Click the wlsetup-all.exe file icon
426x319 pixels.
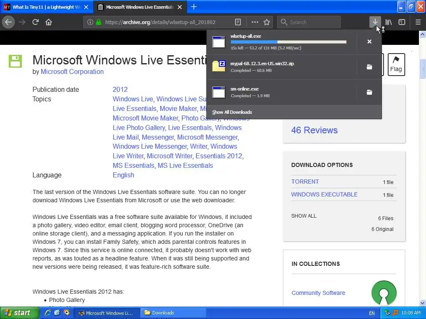[x=219, y=42]
